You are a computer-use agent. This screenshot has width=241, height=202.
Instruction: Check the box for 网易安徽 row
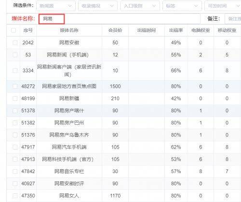coord(15,42)
